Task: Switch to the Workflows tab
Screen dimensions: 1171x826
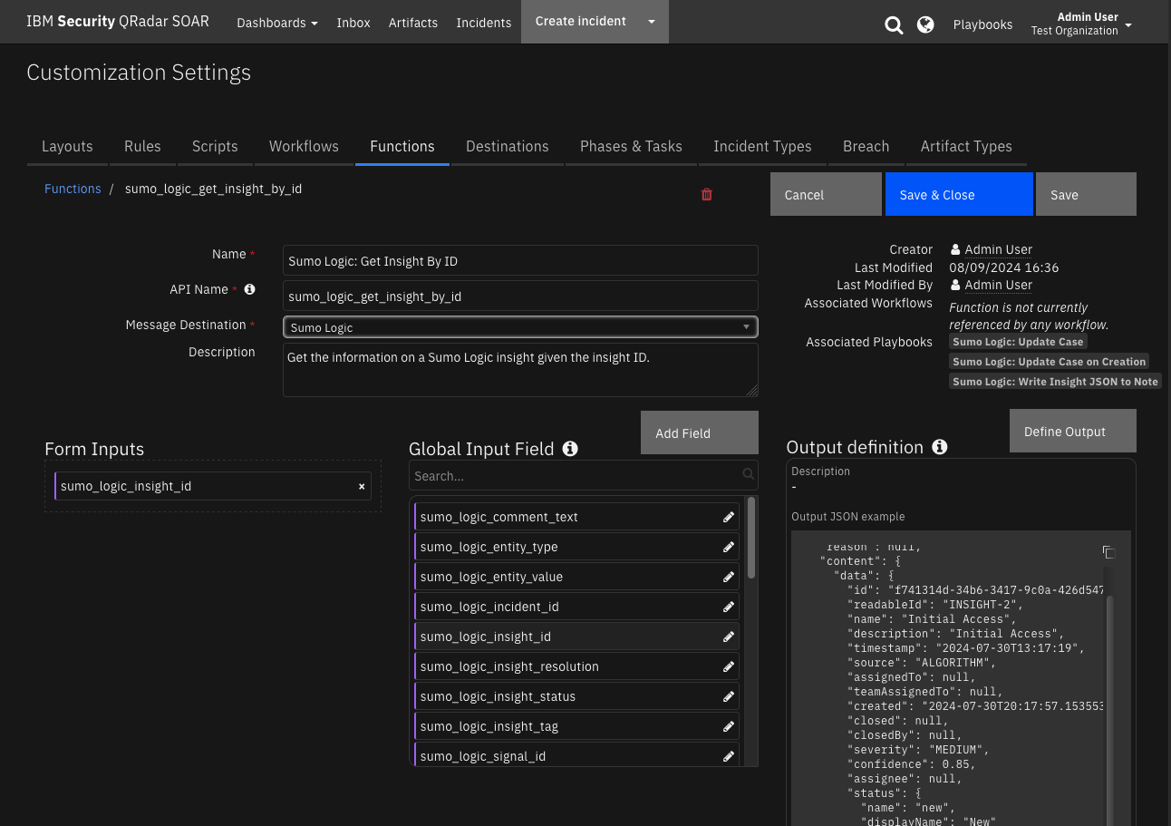Action: tap(304, 146)
